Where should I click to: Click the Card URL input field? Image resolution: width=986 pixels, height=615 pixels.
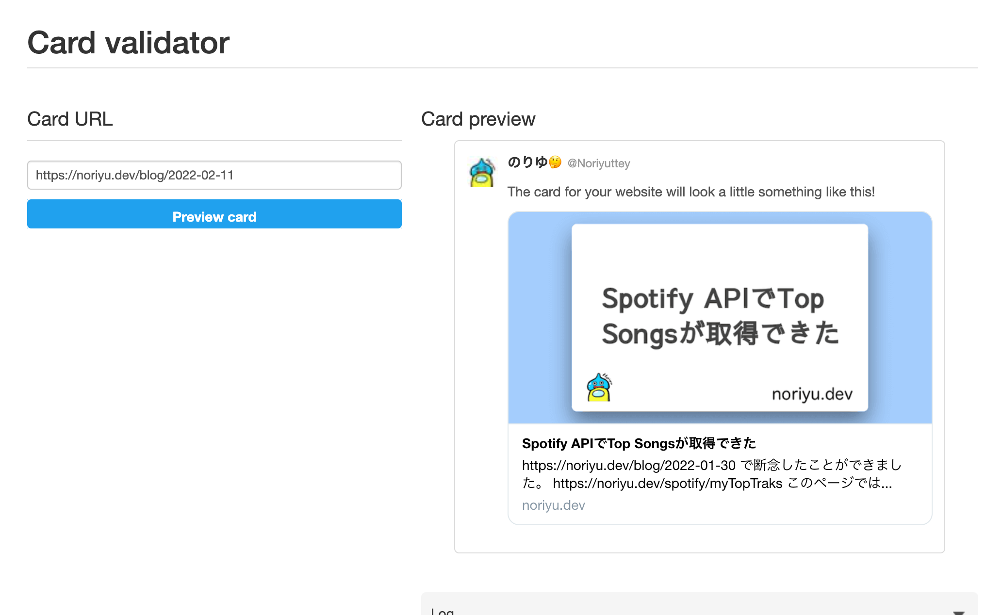(214, 175)
